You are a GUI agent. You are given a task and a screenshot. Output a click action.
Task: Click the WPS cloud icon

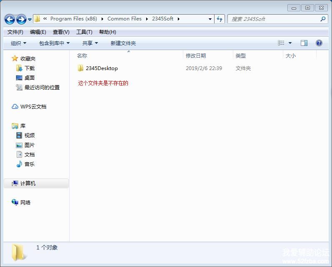(x=15, y=106)
